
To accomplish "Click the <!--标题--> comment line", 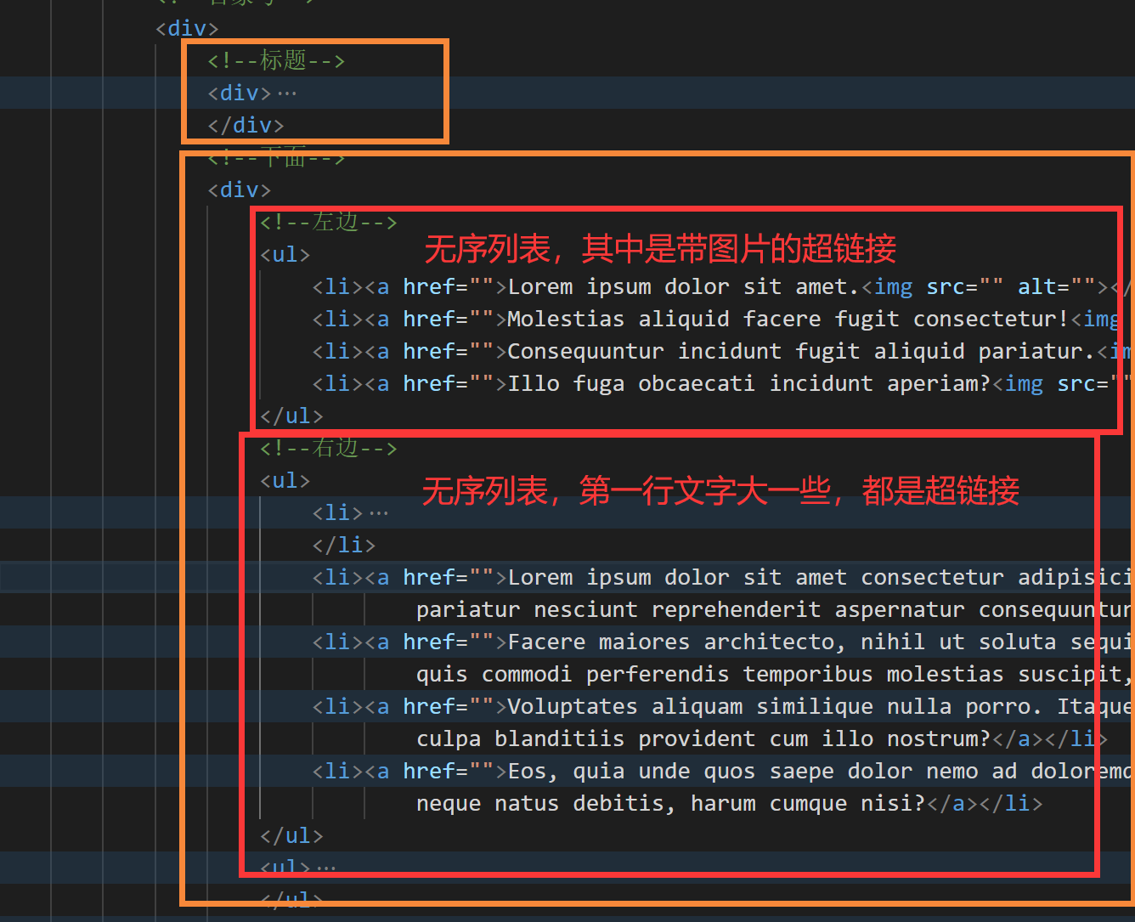I will coord(277,60).
